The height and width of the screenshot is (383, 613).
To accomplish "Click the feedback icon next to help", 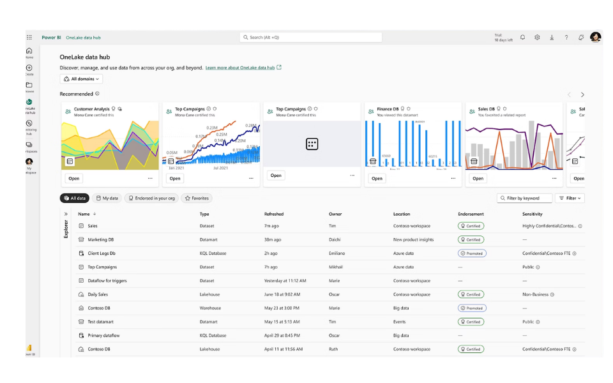I will click(581, 38).
